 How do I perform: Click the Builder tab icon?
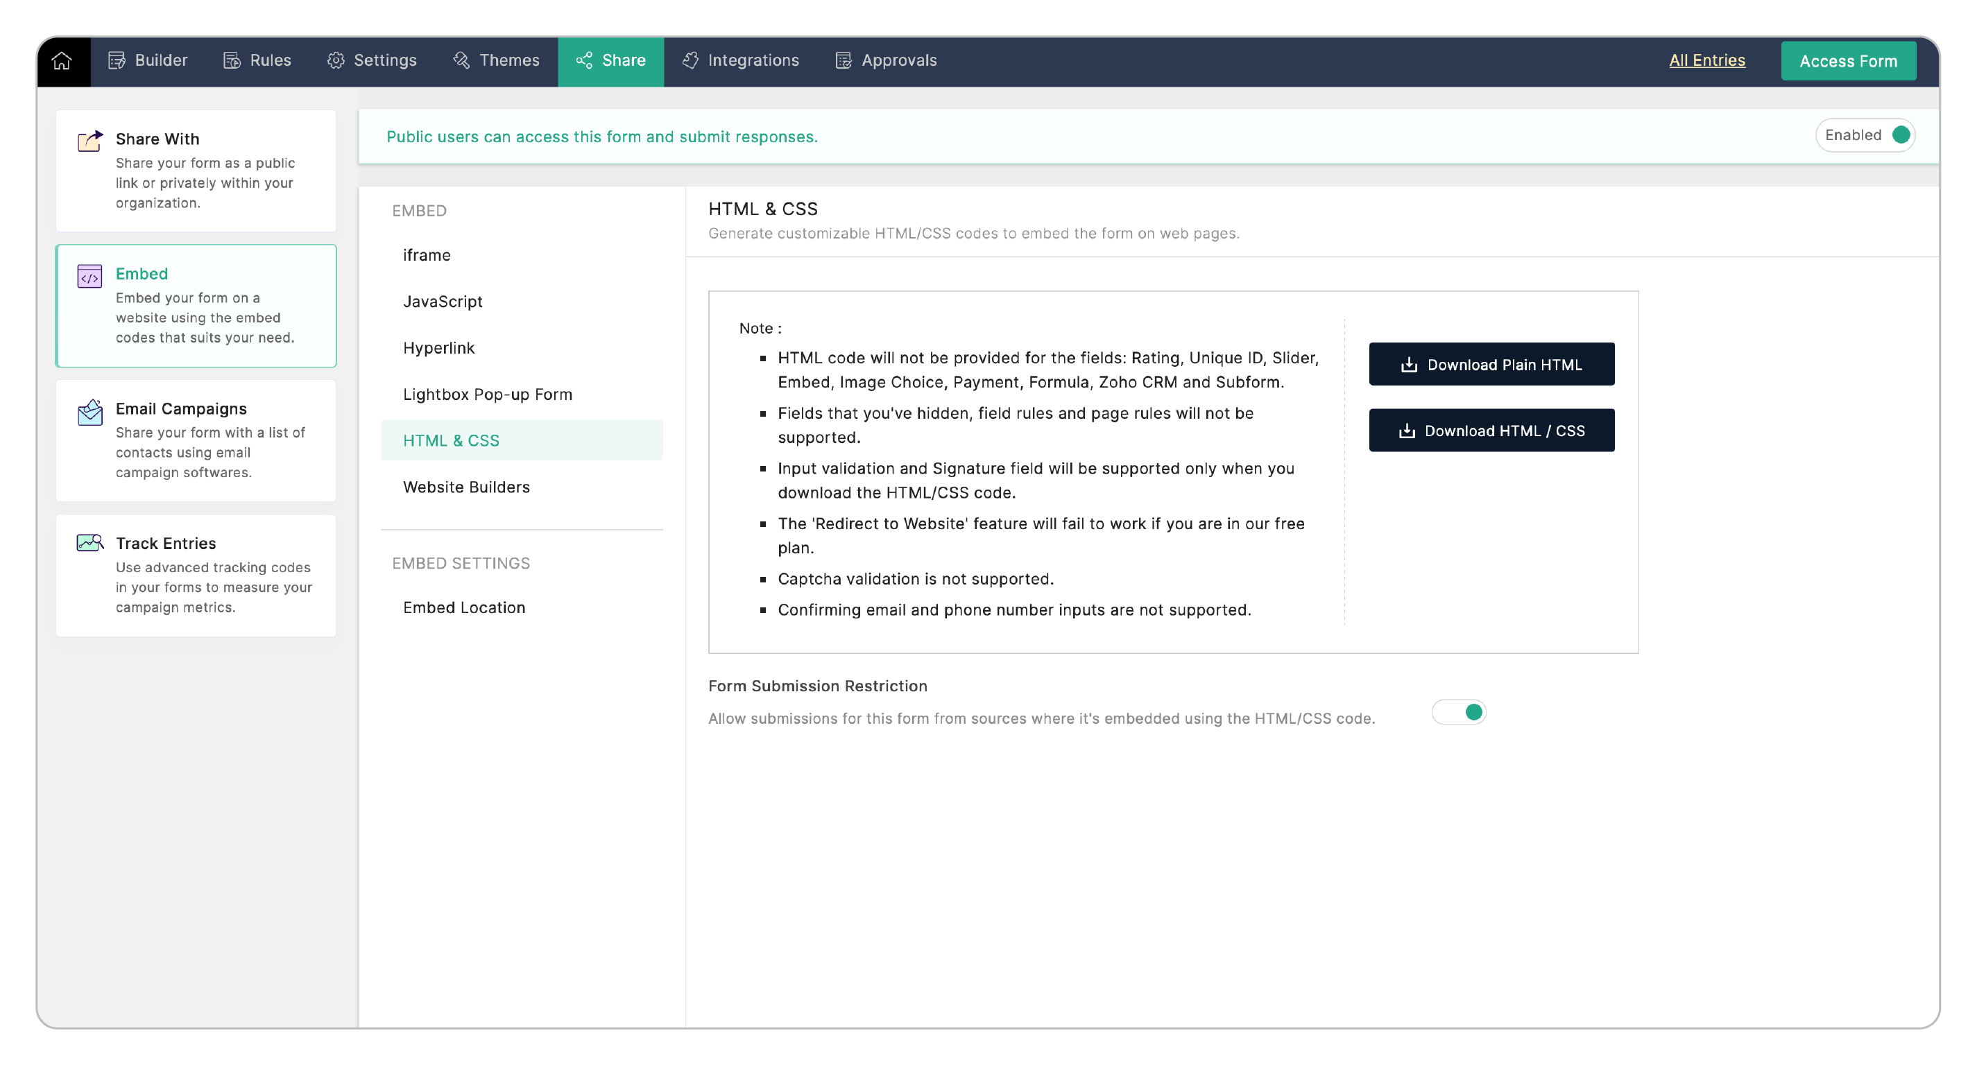click(x=117, y=60)
